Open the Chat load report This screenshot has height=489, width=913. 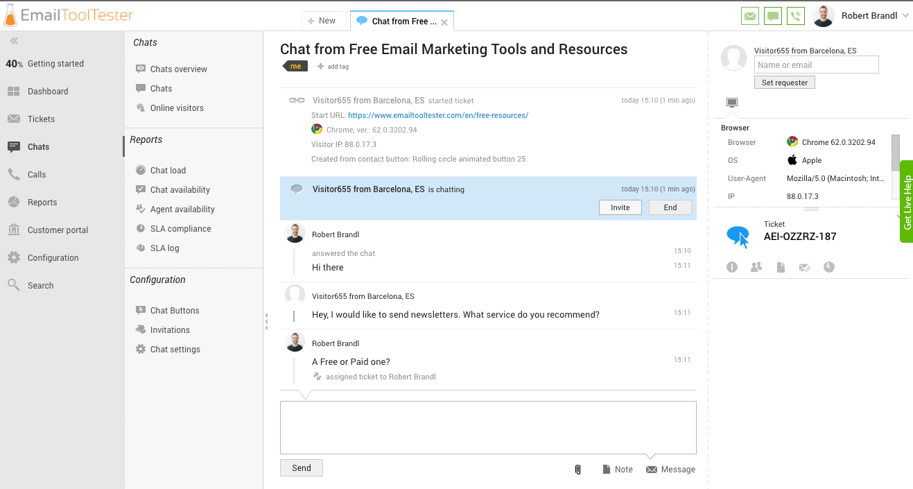(x=168, y=171)
